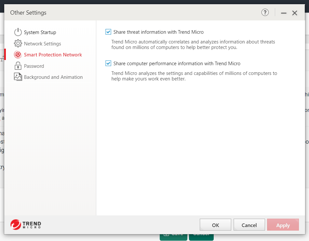The width and height of the screenshot is (309, 241).
Task: Click the Background and Animation picture icon
Action: coord(18,77)
